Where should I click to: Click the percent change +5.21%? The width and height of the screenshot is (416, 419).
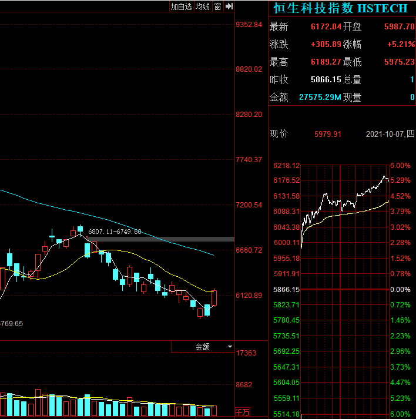click(x=401, y=44)
